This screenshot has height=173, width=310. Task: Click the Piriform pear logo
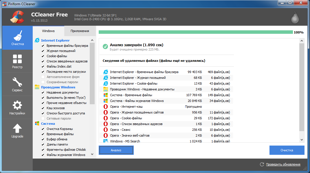coord(295,18)
